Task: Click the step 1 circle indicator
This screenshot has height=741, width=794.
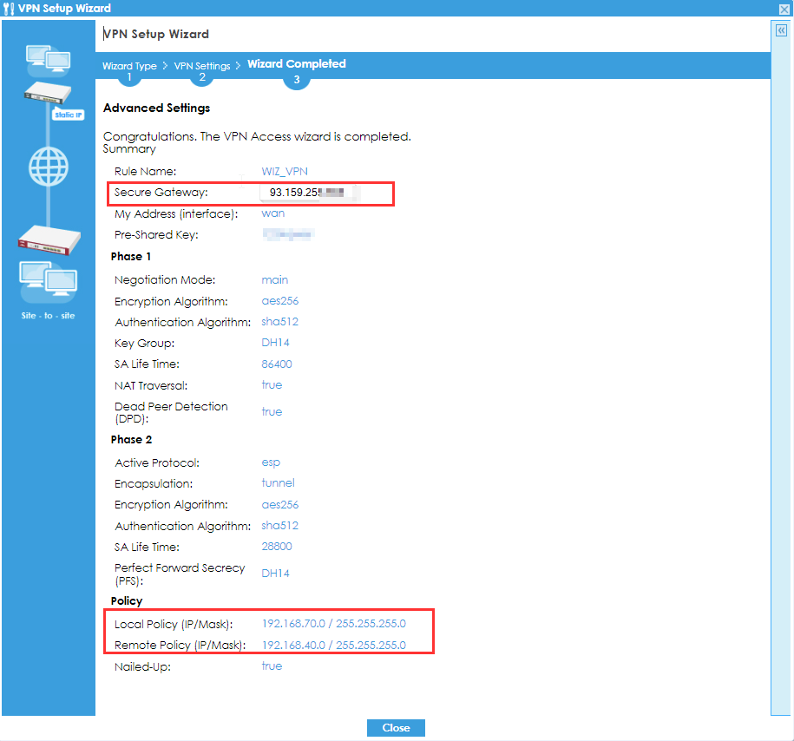Action: point(129,76)
